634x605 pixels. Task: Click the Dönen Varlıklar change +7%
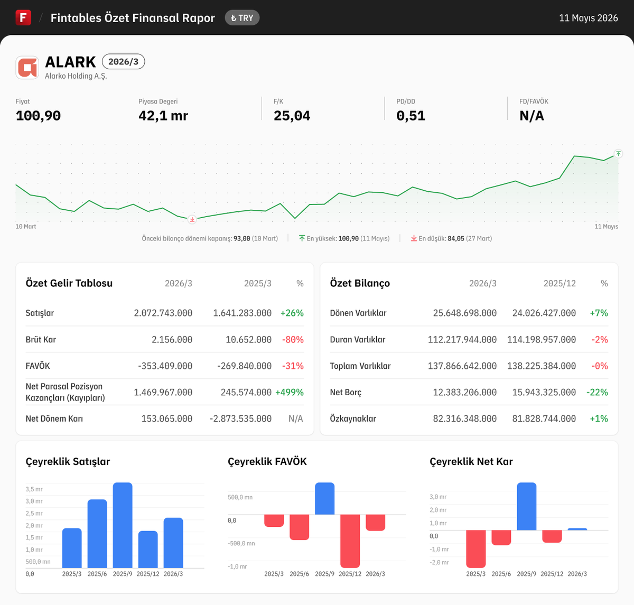click(x=599, y=313)
